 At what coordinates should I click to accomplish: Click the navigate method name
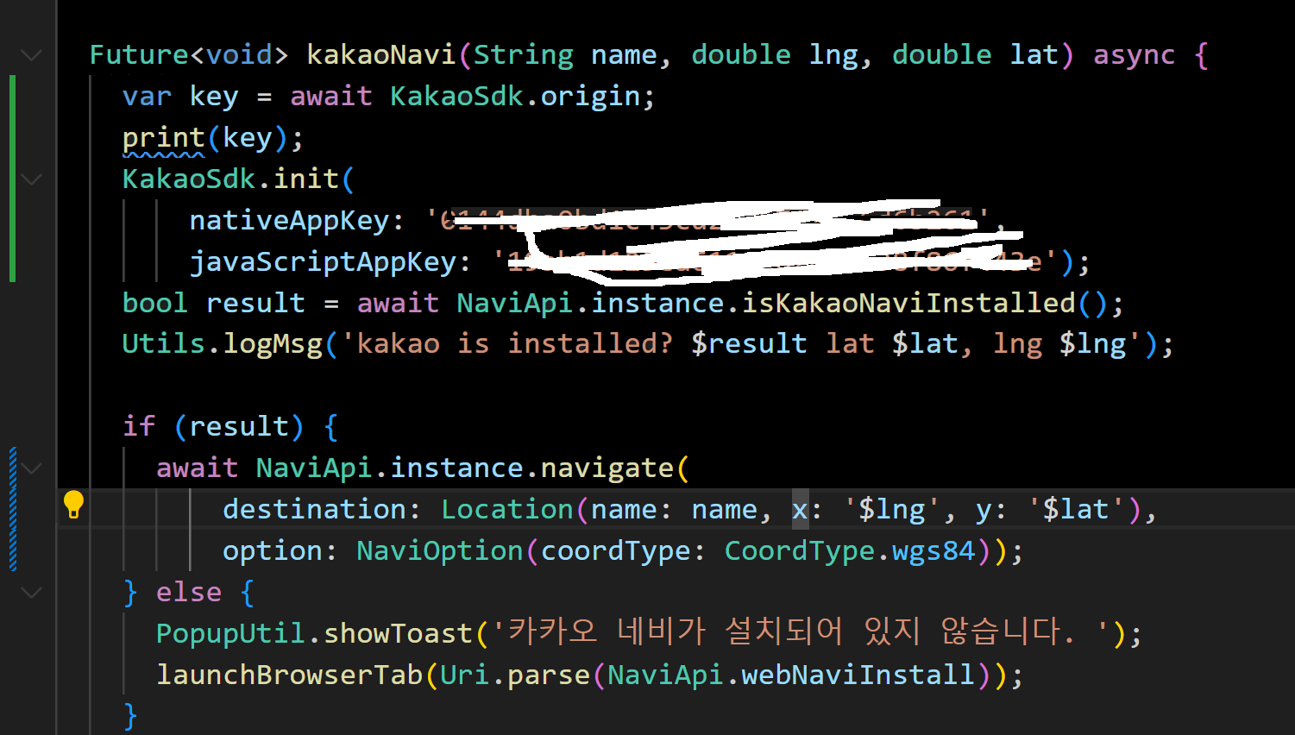607,468
